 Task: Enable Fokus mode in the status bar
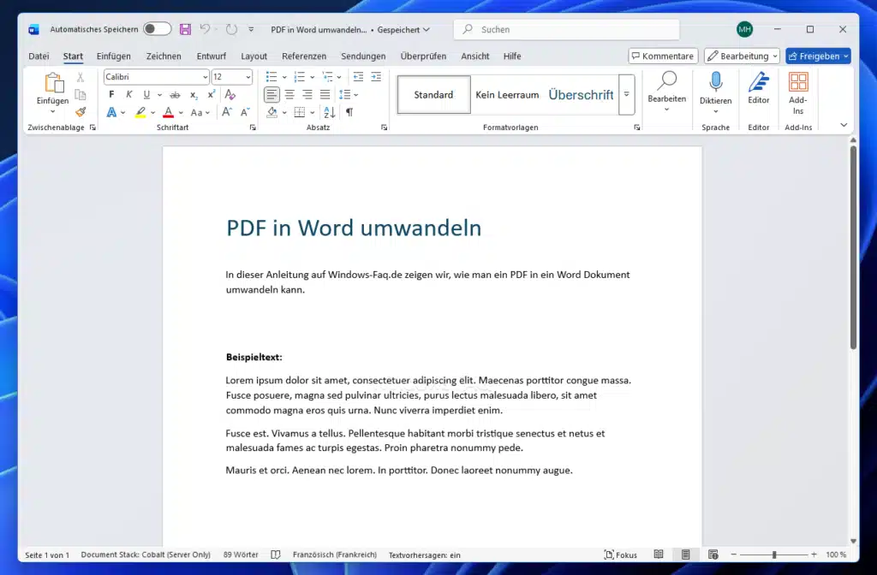(620, 554)
